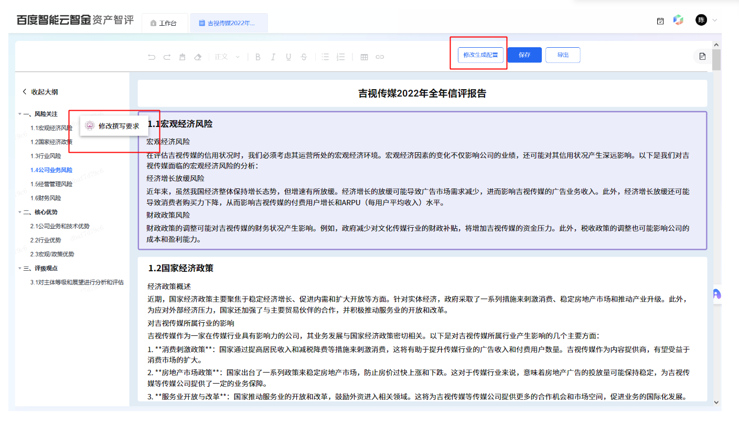Click the 百度智能云智金 logo
Screen dimensions: 739x435
point(75,20)
